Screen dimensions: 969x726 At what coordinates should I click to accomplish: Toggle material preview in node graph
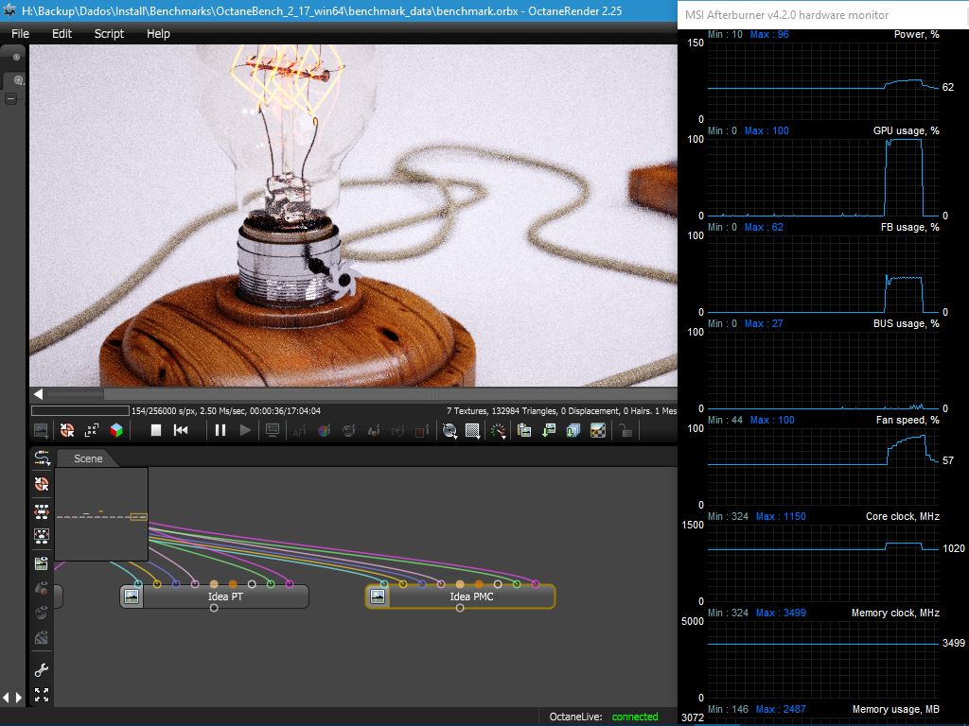tap(42, 588)
